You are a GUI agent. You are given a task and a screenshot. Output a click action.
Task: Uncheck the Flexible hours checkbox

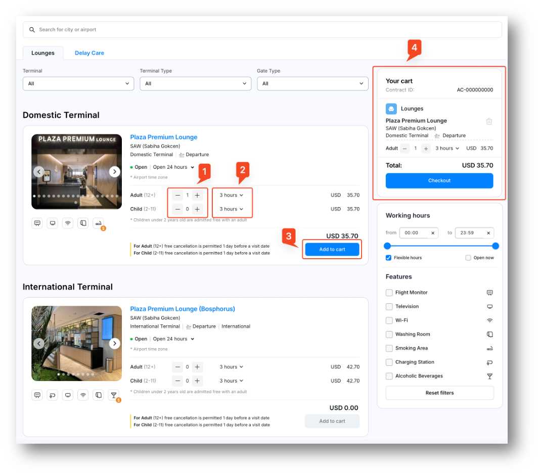388,258
